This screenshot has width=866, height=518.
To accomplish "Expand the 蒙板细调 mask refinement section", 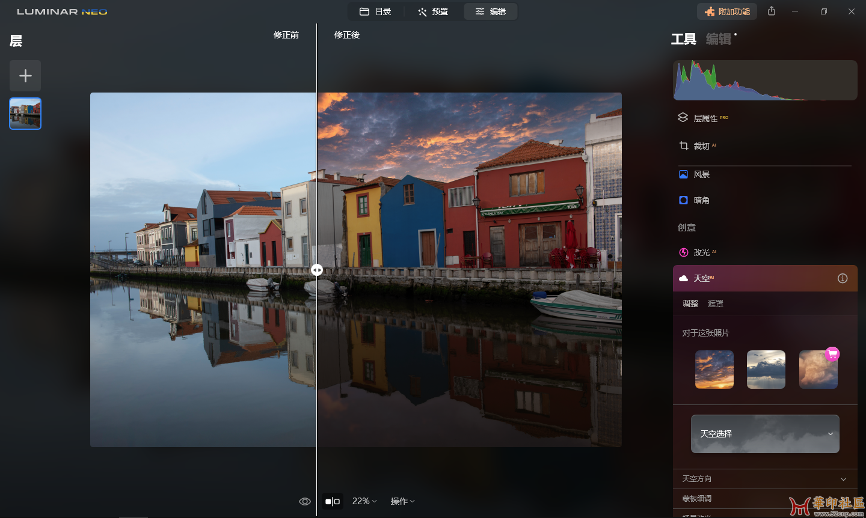I will coord(765,499).
